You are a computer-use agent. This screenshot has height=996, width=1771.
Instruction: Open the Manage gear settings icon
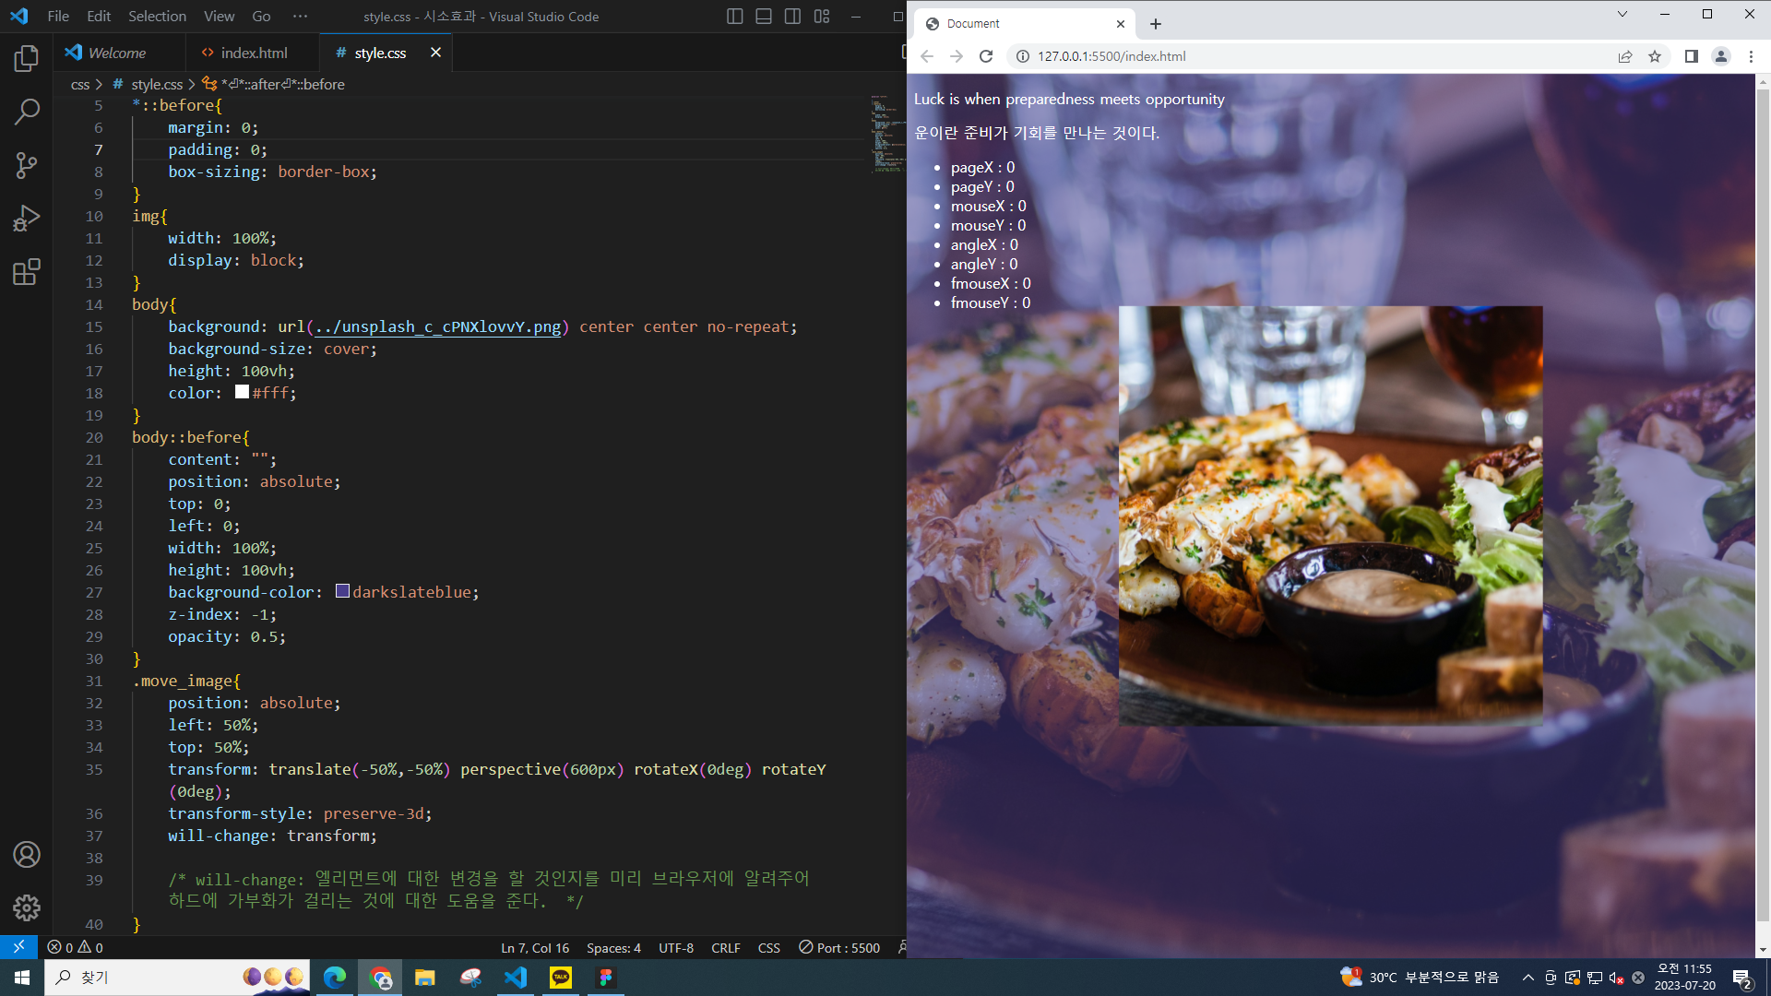tap(26, 907)
